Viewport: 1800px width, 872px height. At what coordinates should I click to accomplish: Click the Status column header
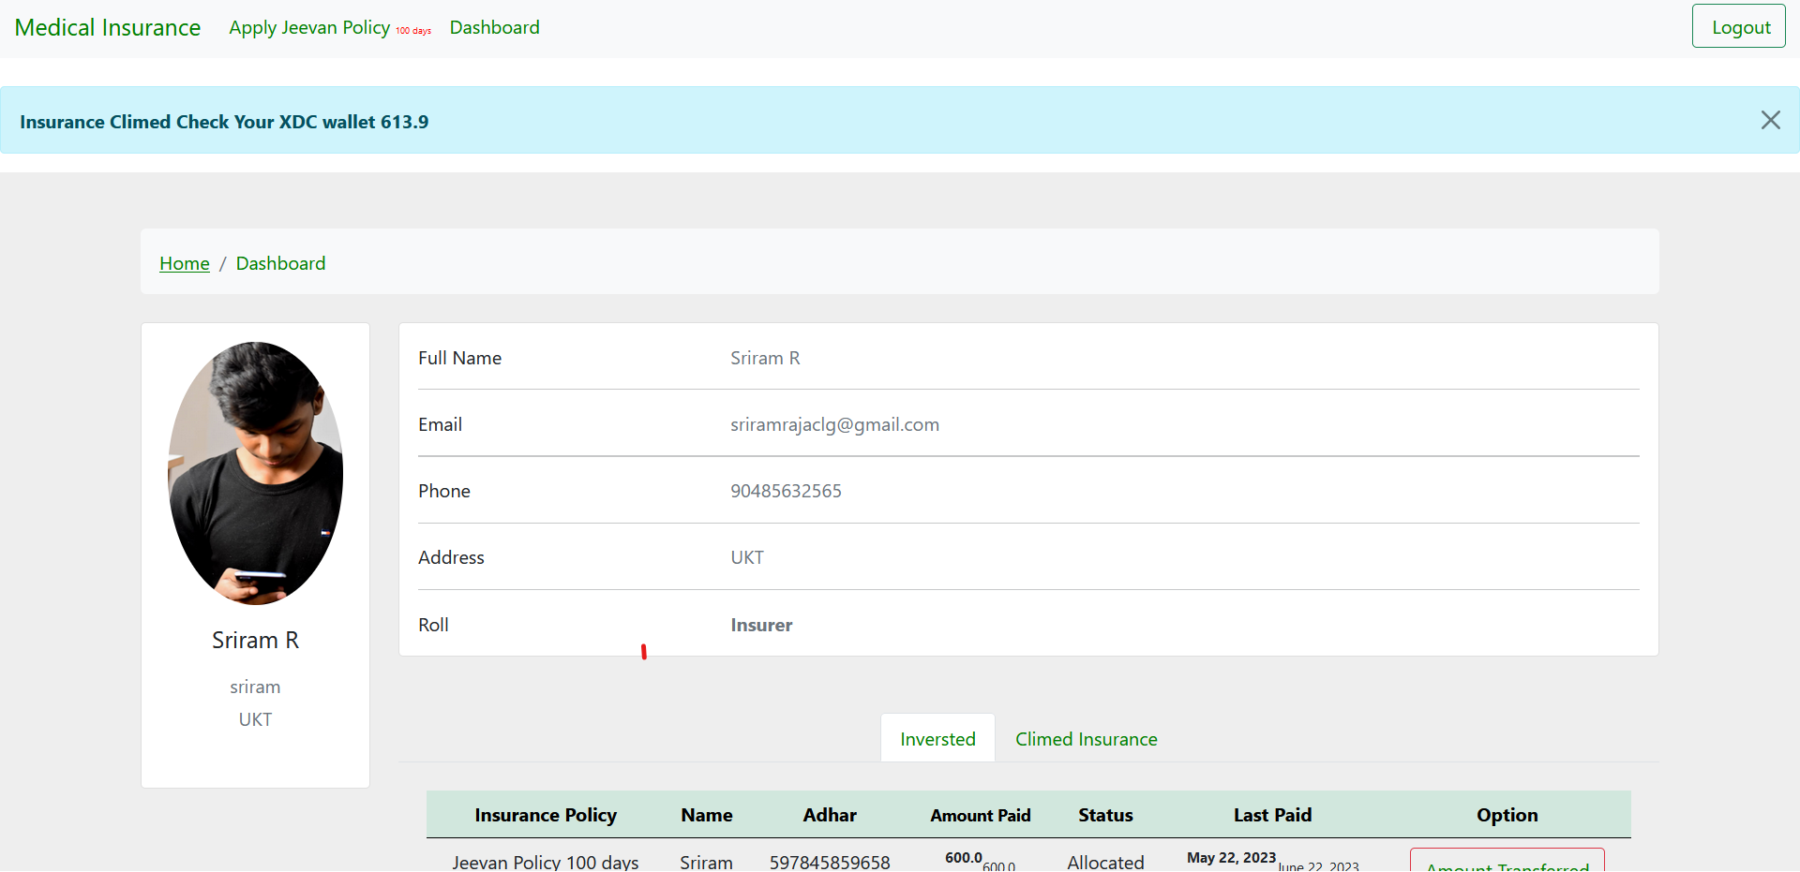pos(1105,815)
